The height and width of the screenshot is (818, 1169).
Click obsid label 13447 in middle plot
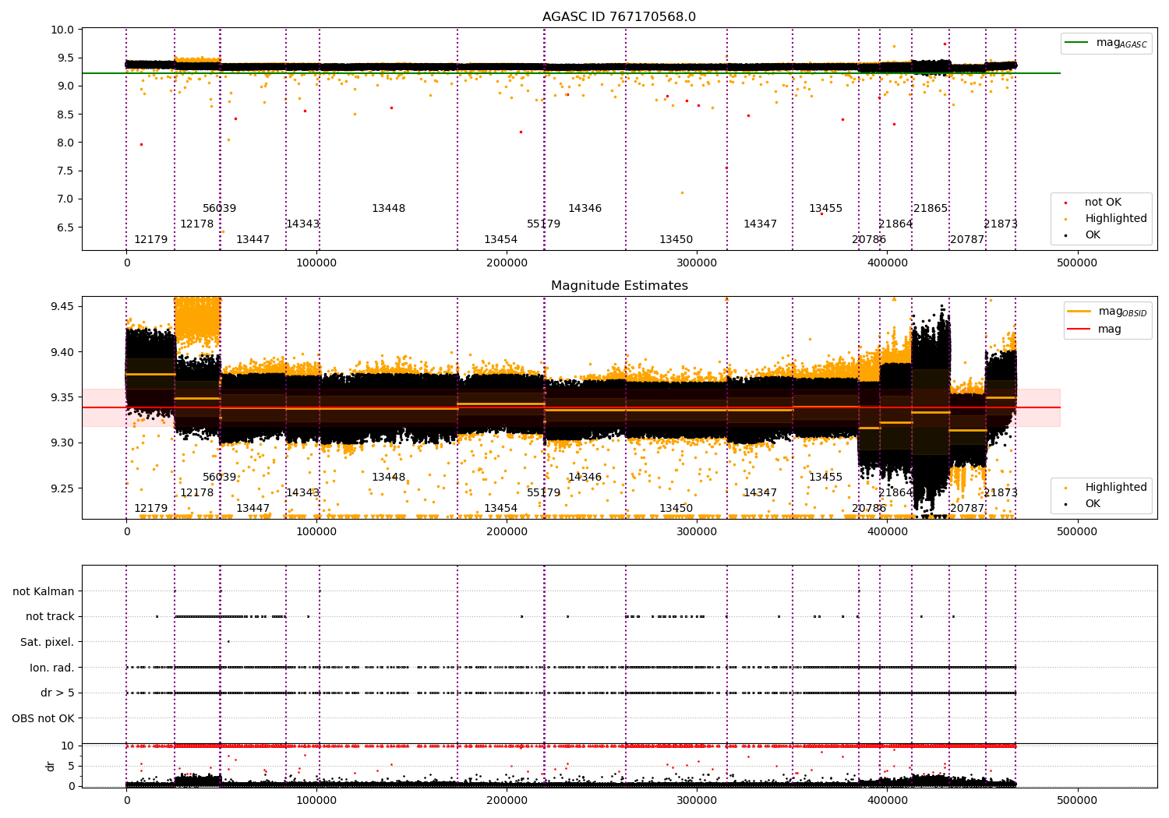tap(253, 509)
